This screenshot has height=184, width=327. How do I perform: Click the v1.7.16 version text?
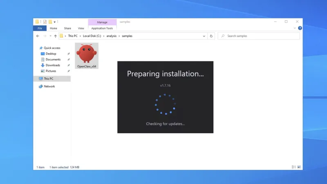[x=165, y=85]
